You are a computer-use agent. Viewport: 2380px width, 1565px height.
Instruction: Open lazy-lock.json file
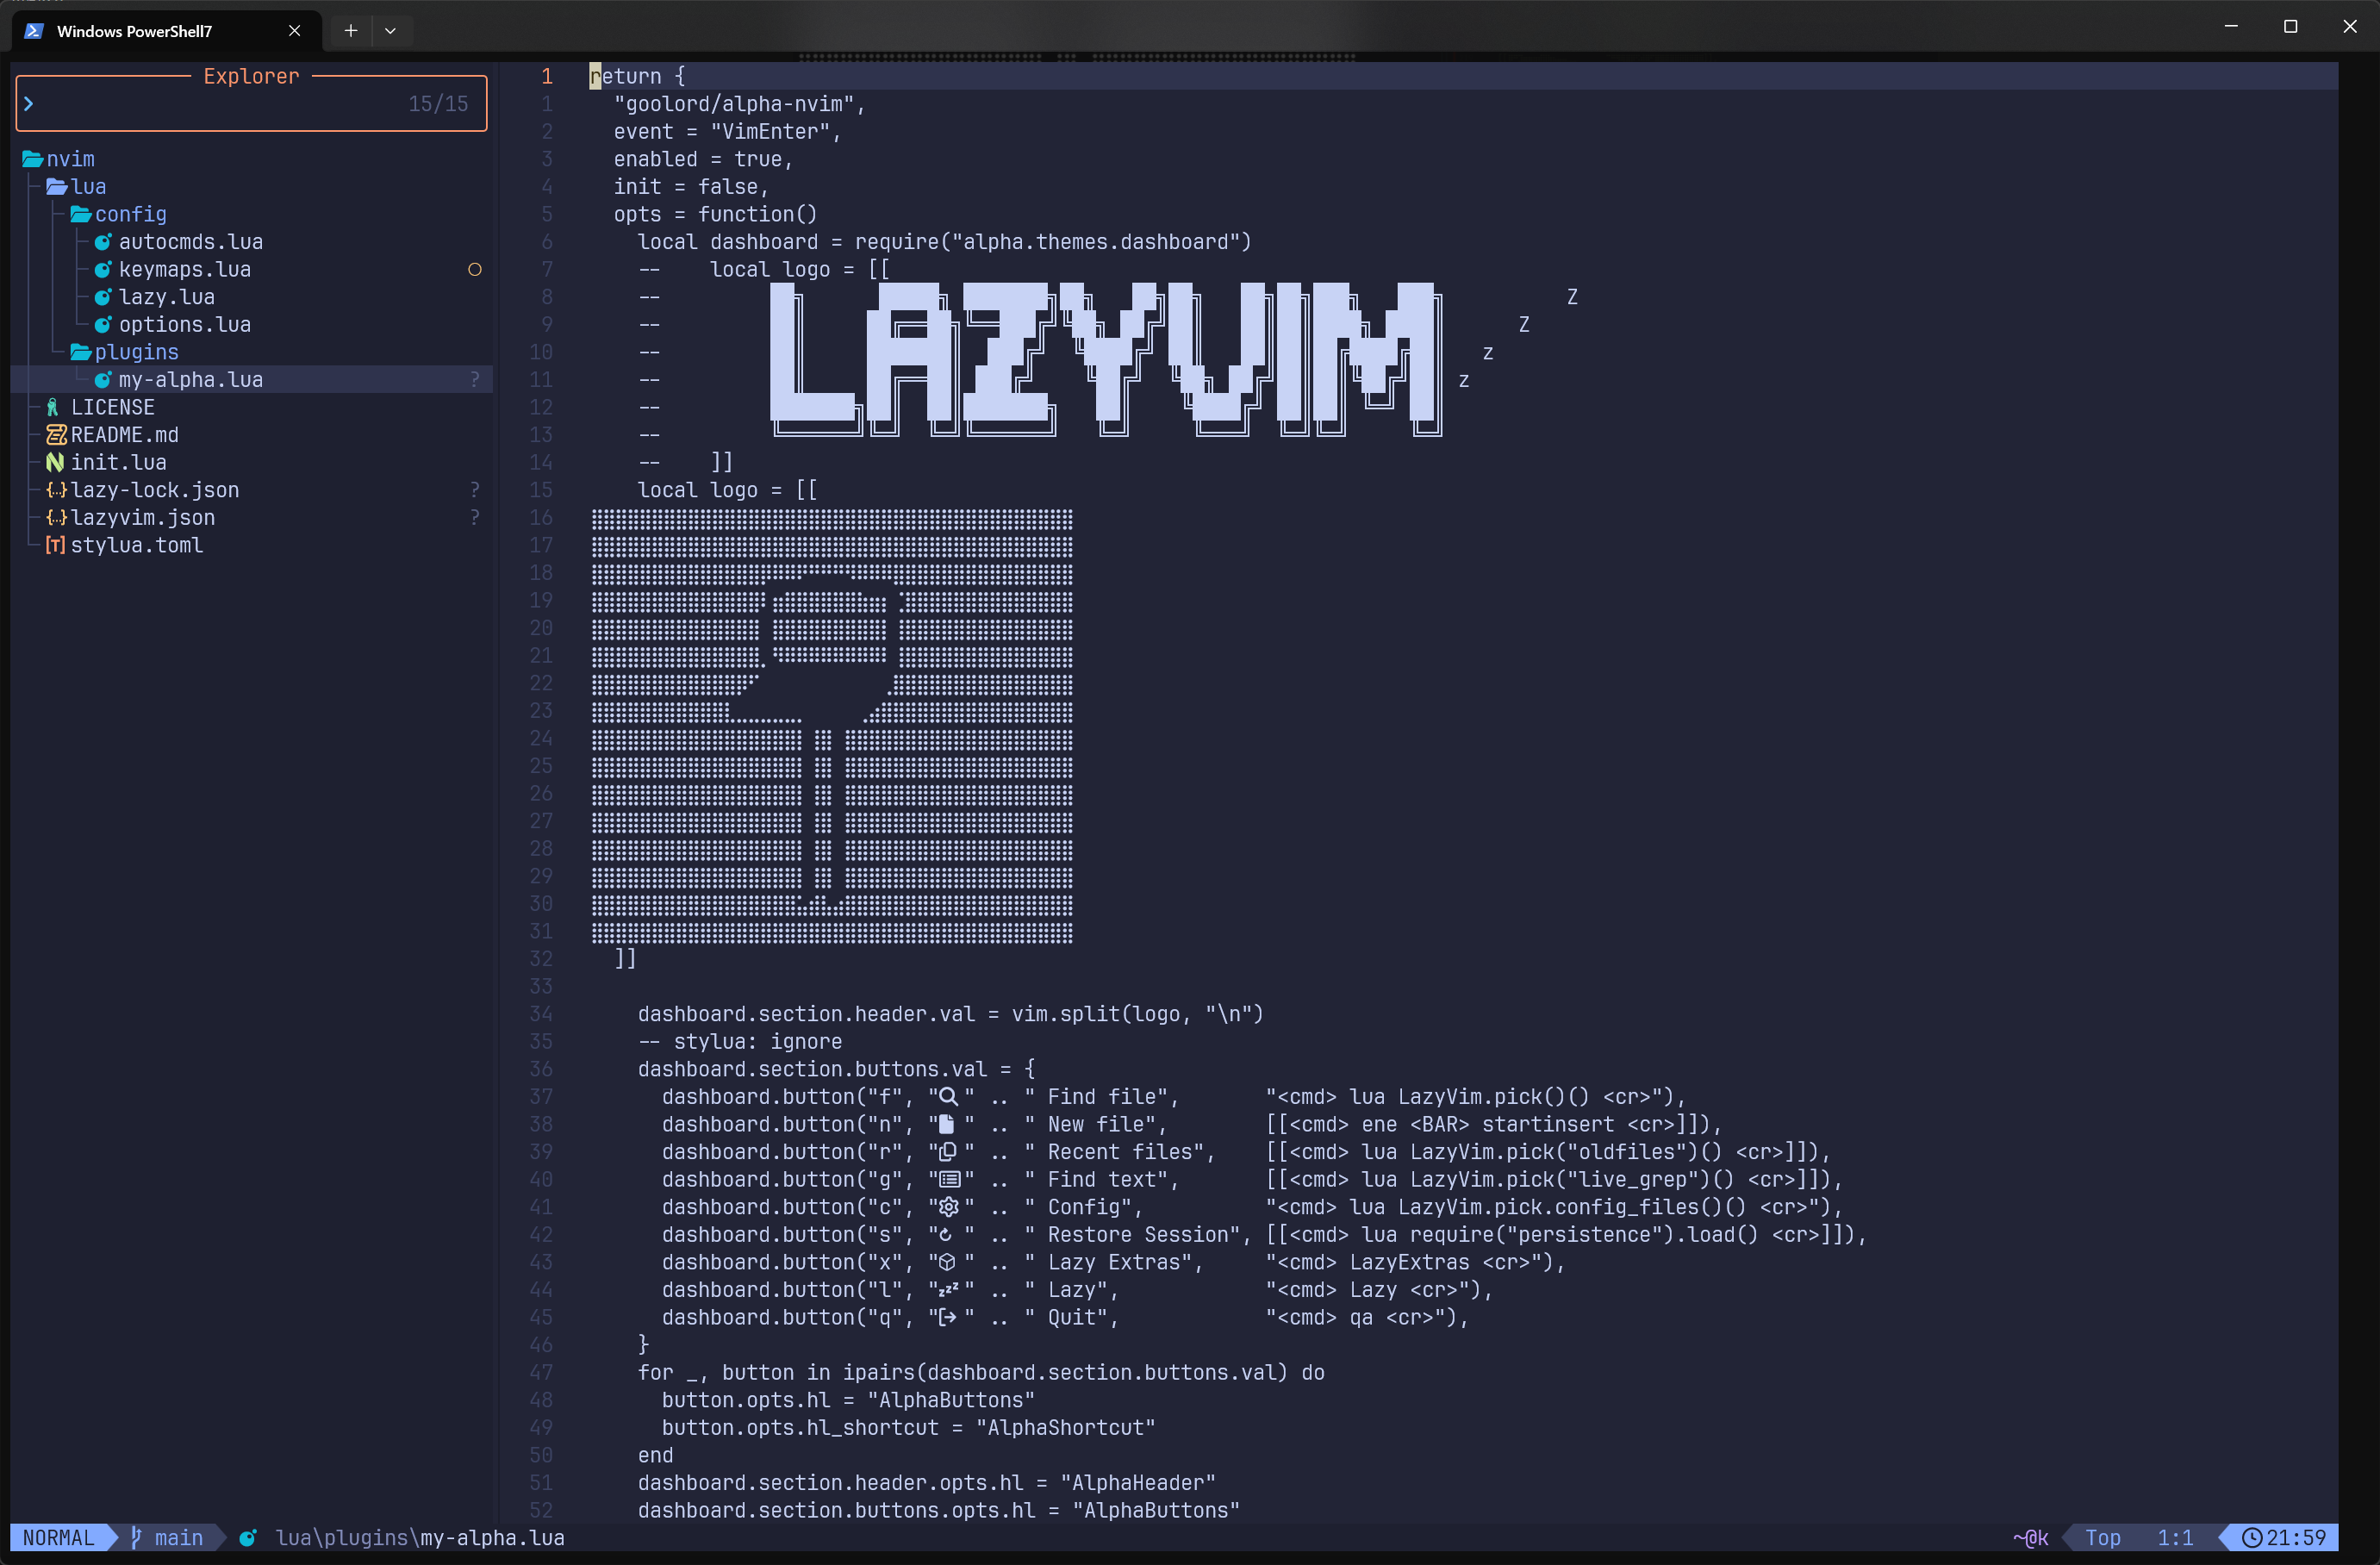click(154, 490)
